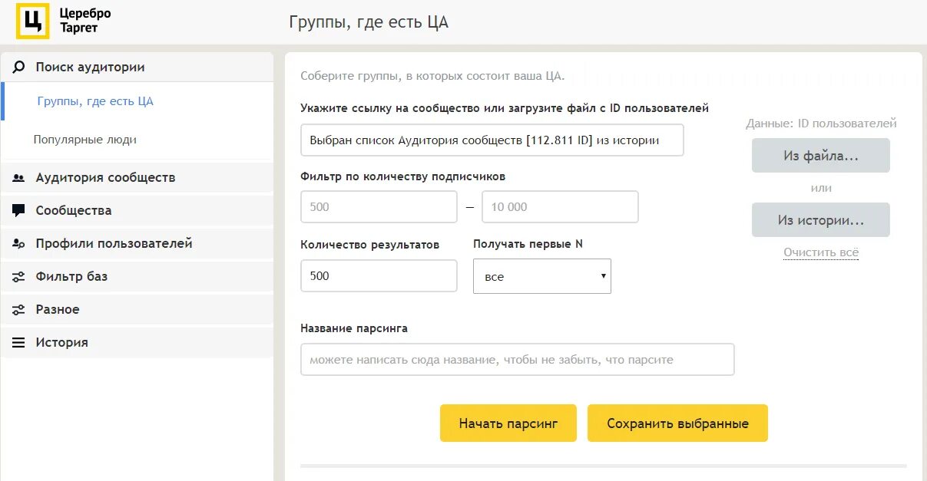Click the magnifier icon next to Поиск аудитории
Image resolution: width=927 pixels, height=481 pixels.
[x=18, y=67]
